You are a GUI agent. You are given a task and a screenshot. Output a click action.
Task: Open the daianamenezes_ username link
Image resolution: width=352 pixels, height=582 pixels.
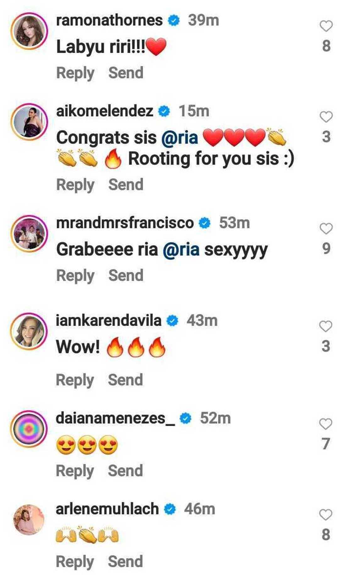tap(115, 418)
